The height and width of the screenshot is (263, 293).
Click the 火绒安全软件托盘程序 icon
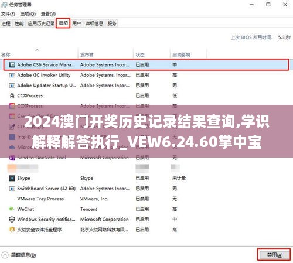point(12,230)
